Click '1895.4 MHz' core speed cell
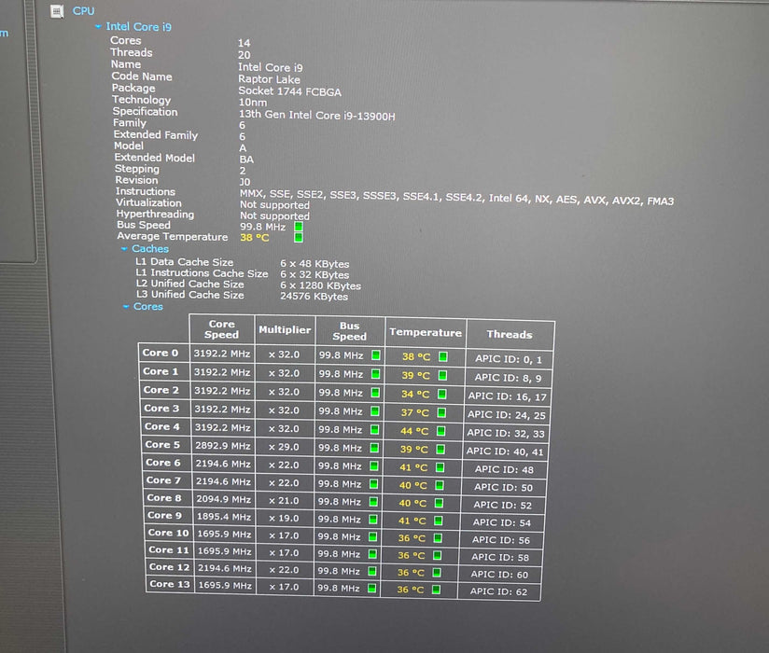This screenshot has width=769, height=653. pyautogui.click(x=224, y=517)
